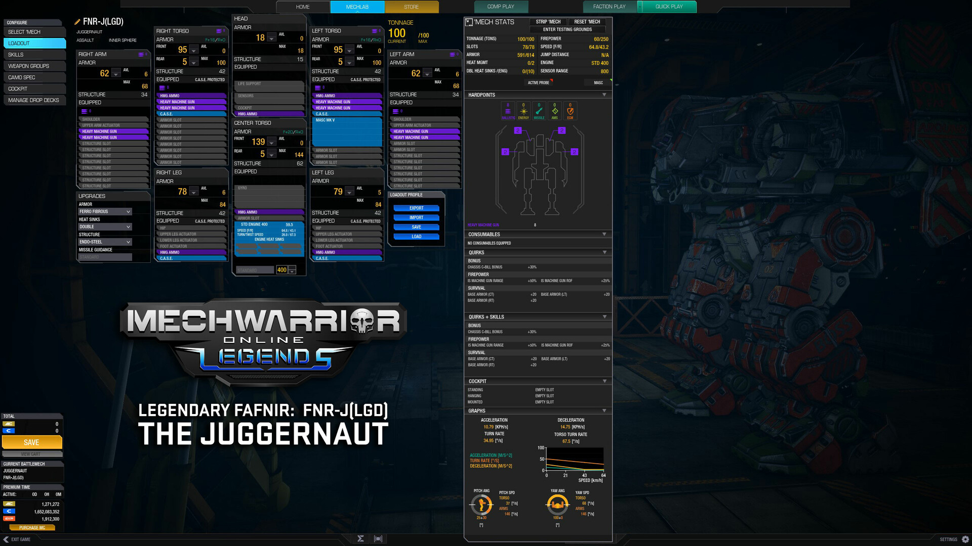Select the ECM hardpoint icon
The image size is (972, 546).
point(570,110)
